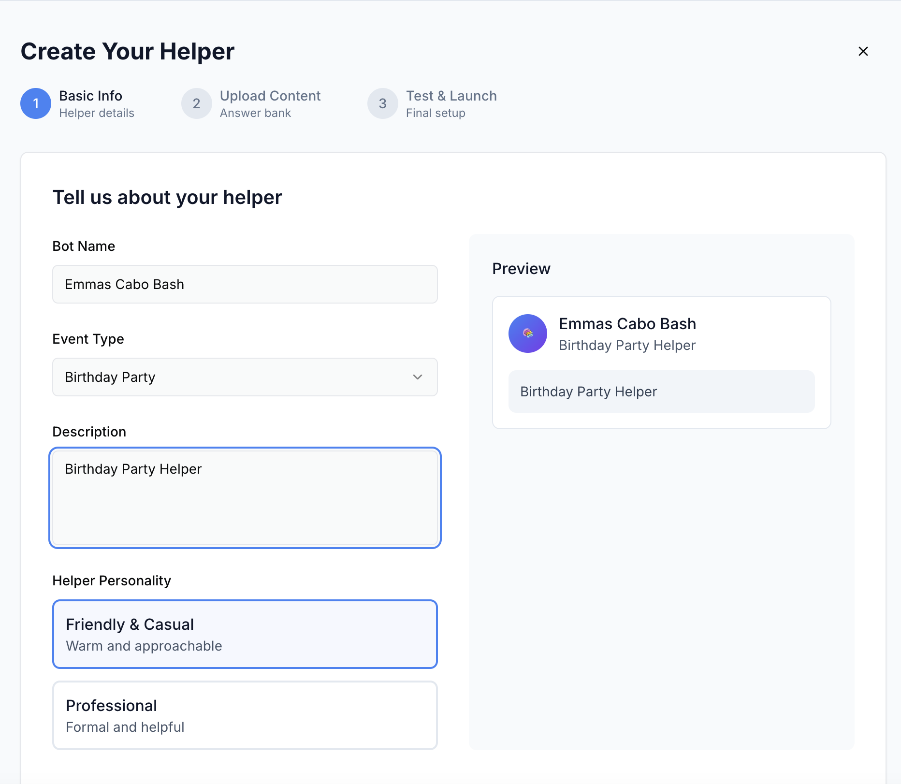Close the Create Your Helper dialog

(x=863, y=51)
